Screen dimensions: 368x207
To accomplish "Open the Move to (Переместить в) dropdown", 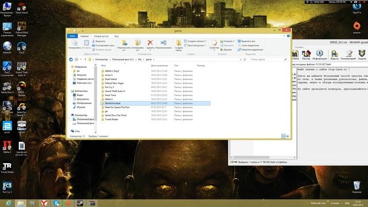I will click(124, 45).
